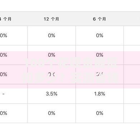Click first-row 0% in leftmost column

coord(4,35)
